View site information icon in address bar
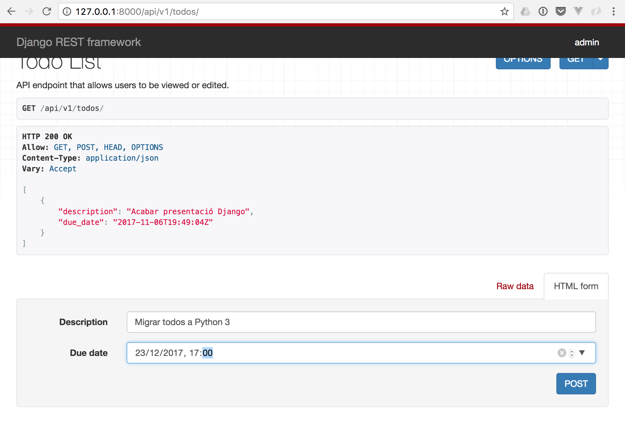 point(67,12)
